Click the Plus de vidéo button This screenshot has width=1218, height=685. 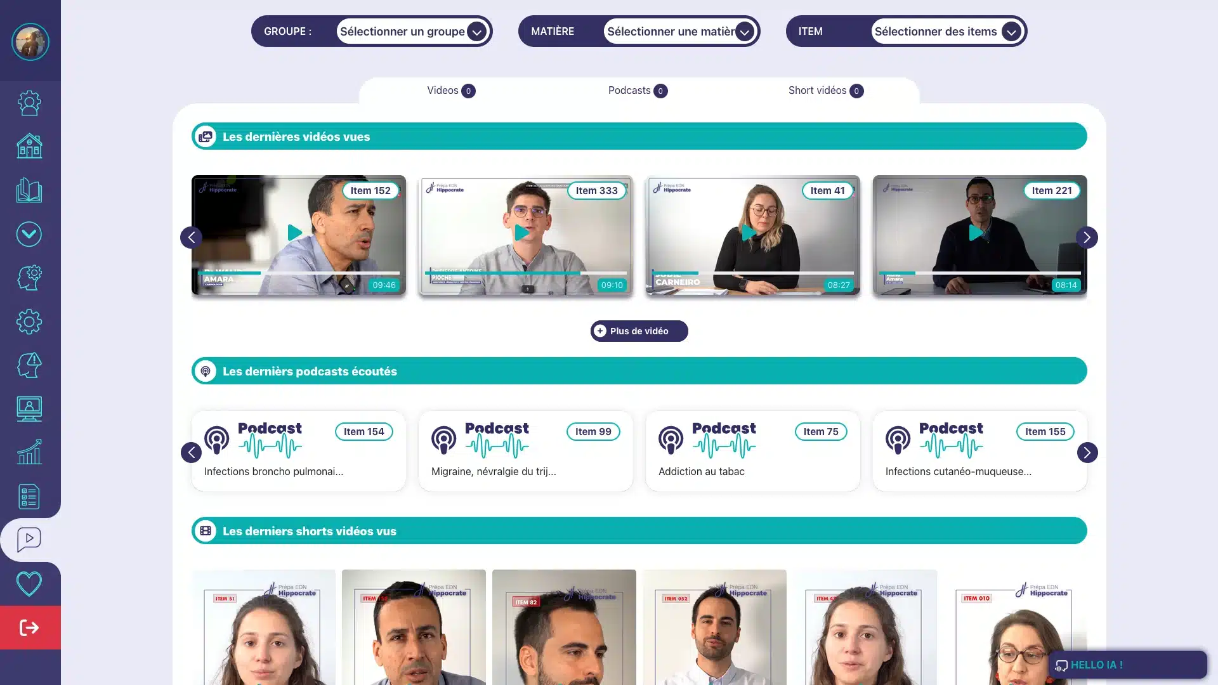639,331
